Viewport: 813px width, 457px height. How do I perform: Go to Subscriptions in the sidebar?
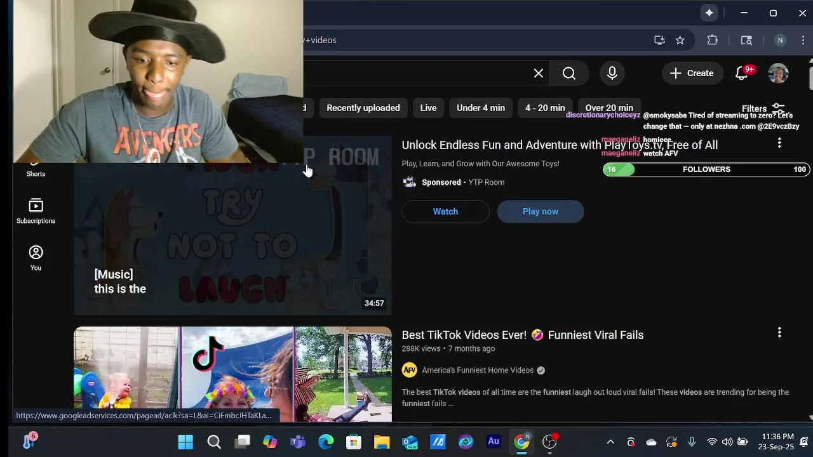click(x=36, y=211)
